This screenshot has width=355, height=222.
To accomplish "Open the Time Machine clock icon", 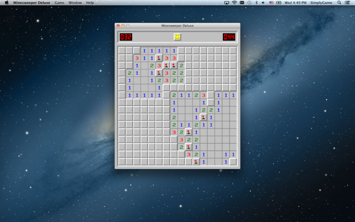I will pyautogui.click(x=249, y=3).
